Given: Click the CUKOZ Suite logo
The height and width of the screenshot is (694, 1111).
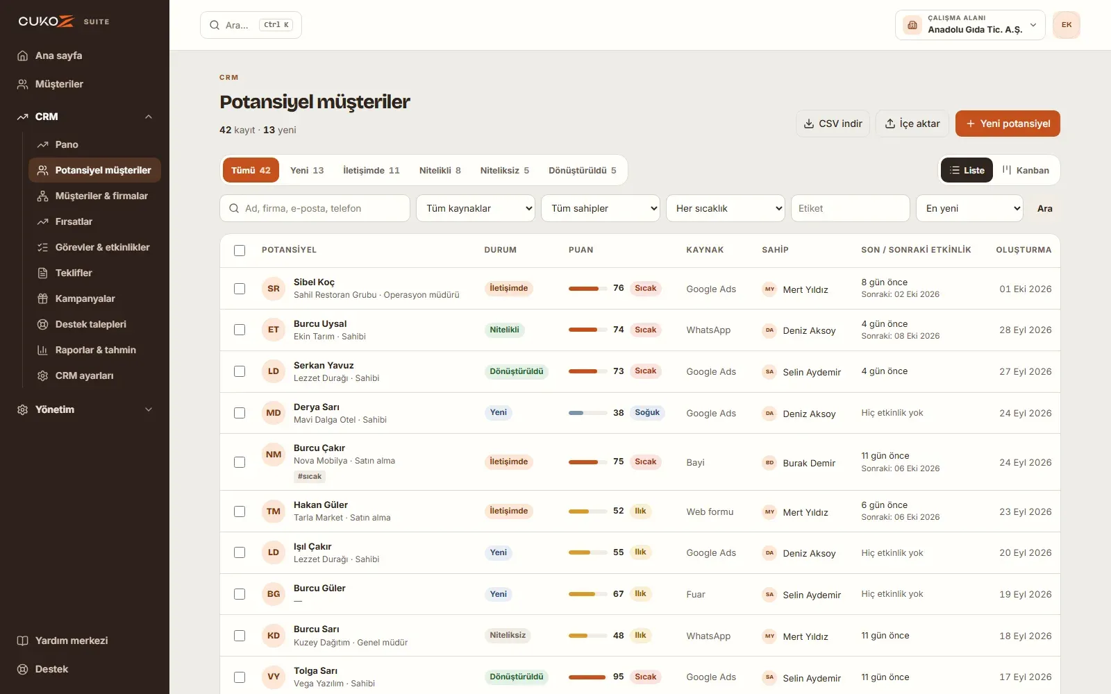Looking at the screenshot, I should 64,22.
